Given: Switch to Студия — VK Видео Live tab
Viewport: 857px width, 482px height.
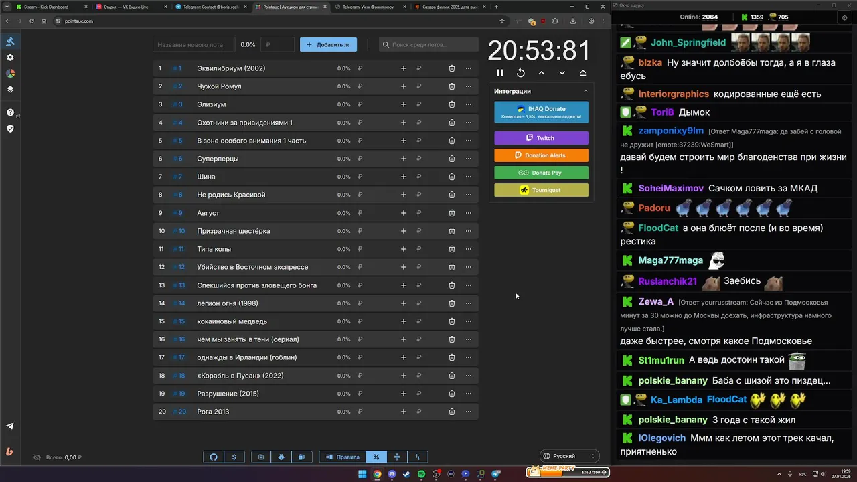Looking at the screenshot, I should coord(131,7).
